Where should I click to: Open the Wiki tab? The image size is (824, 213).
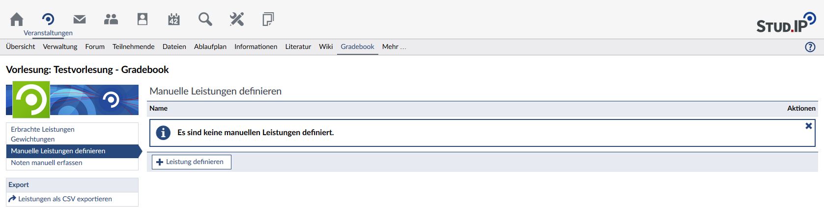click(326, 47)
